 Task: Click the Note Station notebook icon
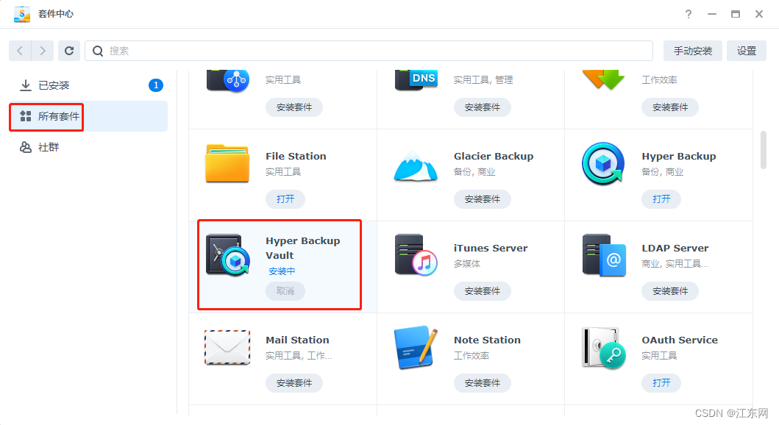416,348
